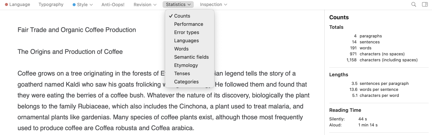The image size is (432, 135).
Task: Open the Inspection dropdown menu
Action: (213, 4)
